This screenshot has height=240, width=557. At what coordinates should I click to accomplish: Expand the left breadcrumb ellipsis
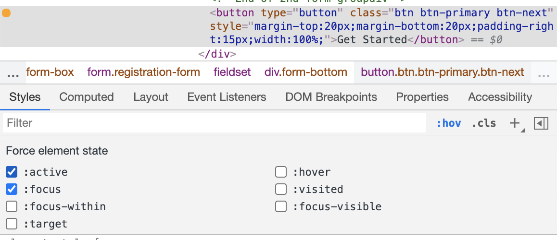(x=13, y=73)
